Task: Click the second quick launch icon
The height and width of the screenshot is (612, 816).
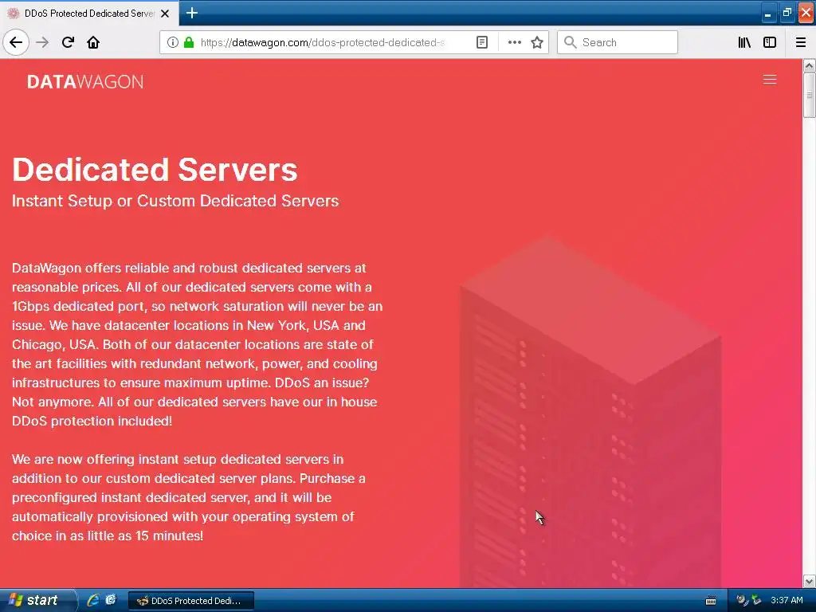Action: (x=111, y=600)
